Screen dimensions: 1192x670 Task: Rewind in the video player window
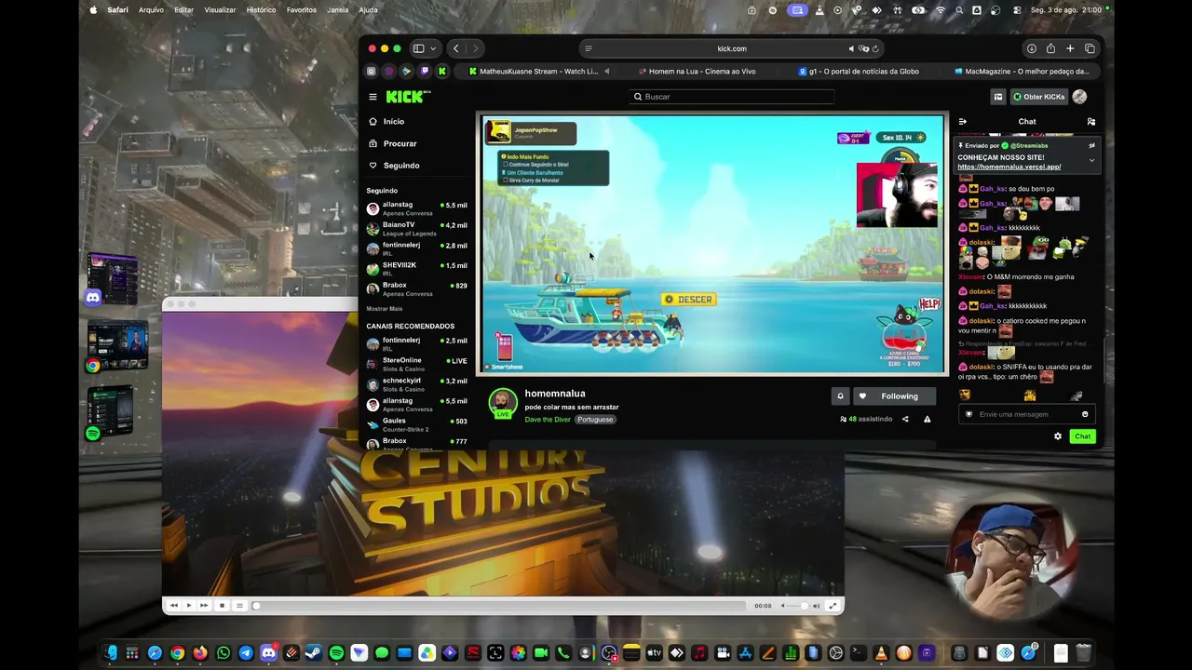173,606
